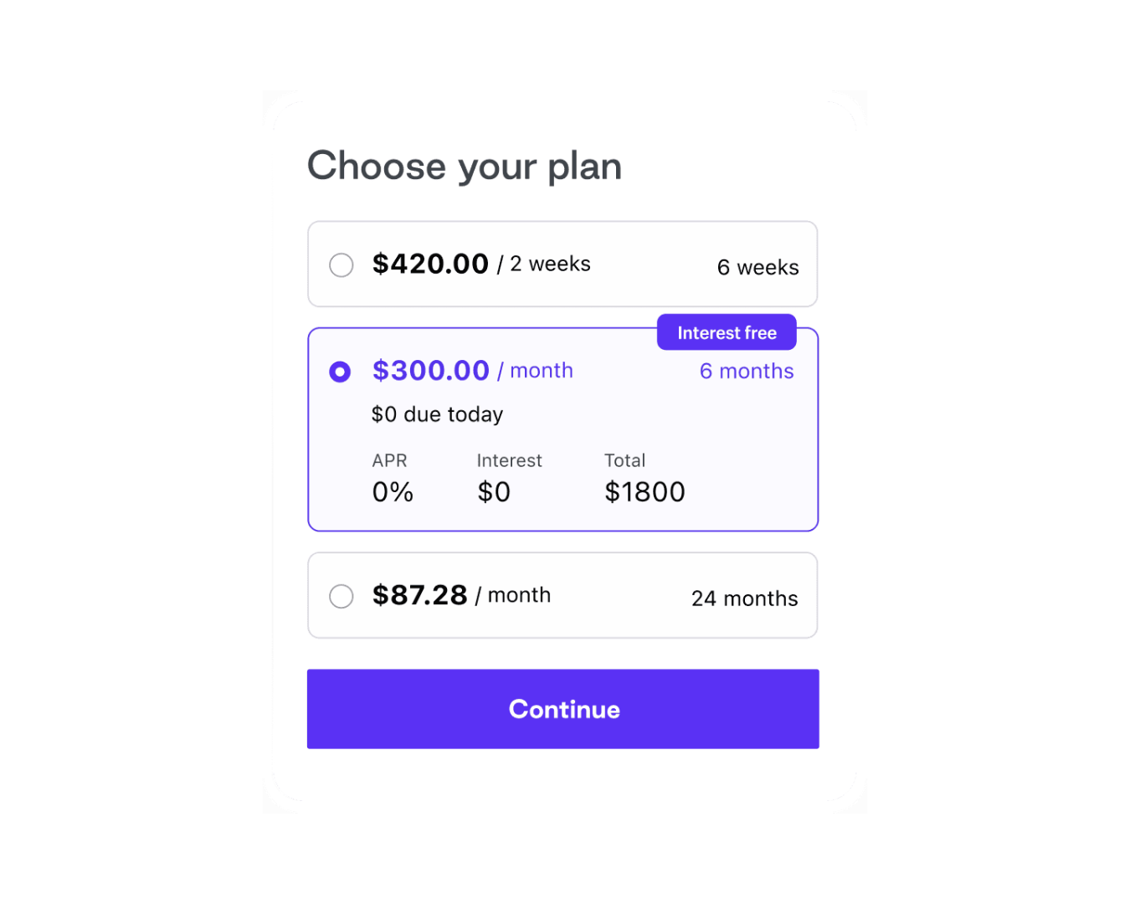Image resolution: width=1130 pixels, height=904 pixels.
Task: Click '/ month' beside the $300.00 price
Action: [x=536, y=371]
